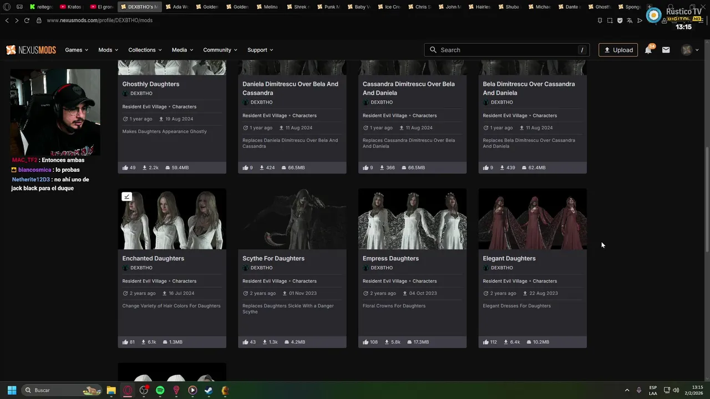This screenshot has width=710, height=399.
Task: Open File Explorer from taskbar
Action: click(111, 390)
